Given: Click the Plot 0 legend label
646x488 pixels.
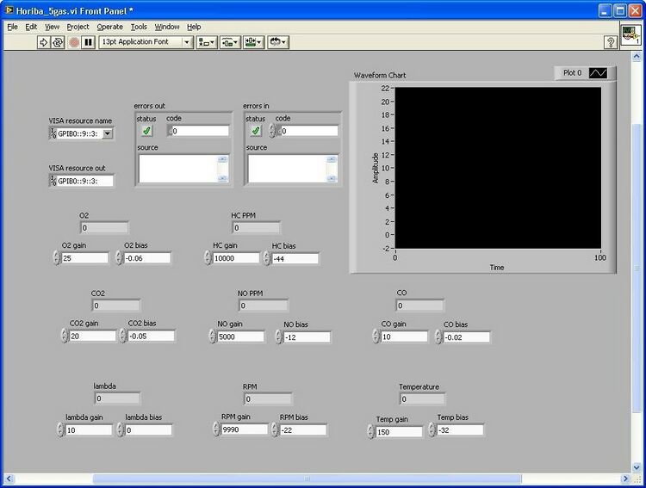Looking at the screenshot, I should (x=572, y=73).
